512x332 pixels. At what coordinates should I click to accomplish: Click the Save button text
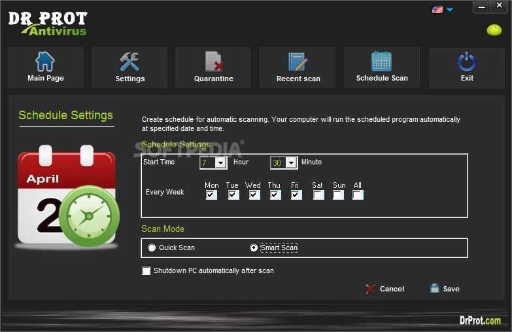(x=451, y=289)
